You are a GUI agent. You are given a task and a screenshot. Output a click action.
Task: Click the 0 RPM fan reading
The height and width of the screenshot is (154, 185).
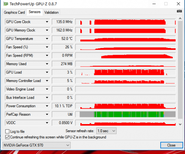click(x=63, y=55)
